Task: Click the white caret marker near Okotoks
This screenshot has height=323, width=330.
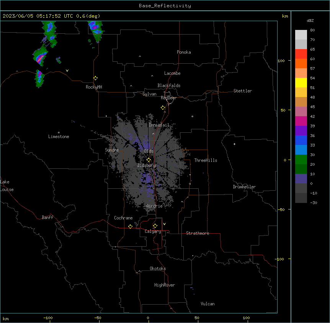Action: click(x=139, y=271)
